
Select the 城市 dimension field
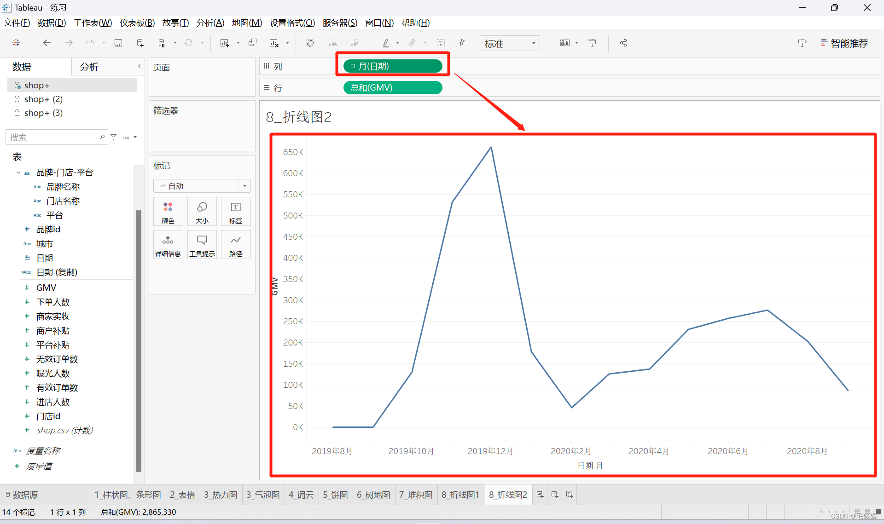pyautogui.click(x=44, y=244)
